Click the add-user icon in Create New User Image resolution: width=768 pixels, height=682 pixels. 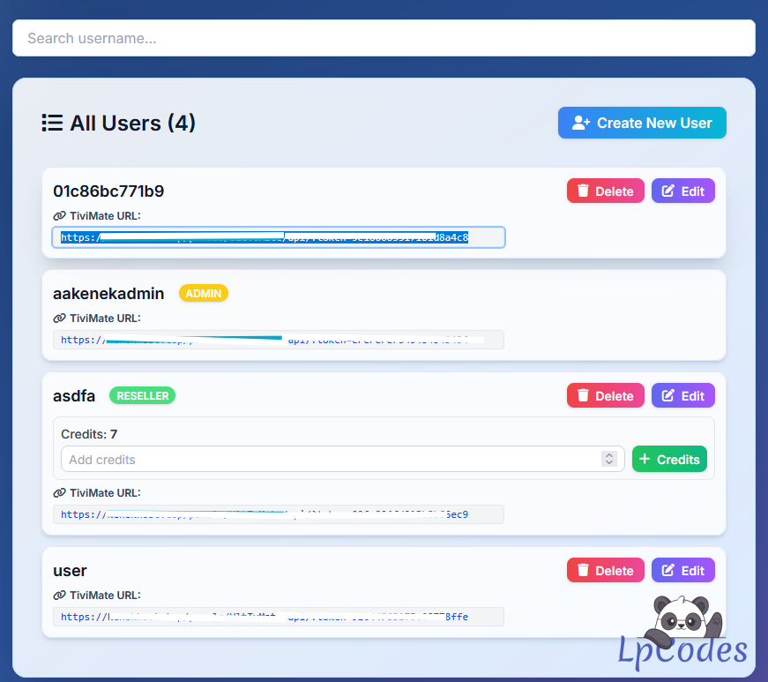pyautogui.click(x=581, y=124)
